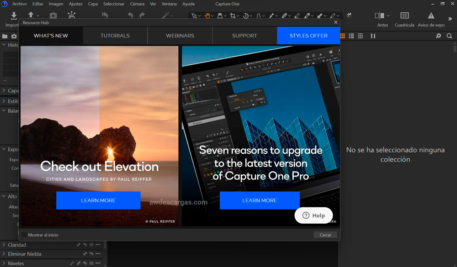Collapse the Histograma panel chevron
This screenshot has height=267, width=457.
[4, 45]
